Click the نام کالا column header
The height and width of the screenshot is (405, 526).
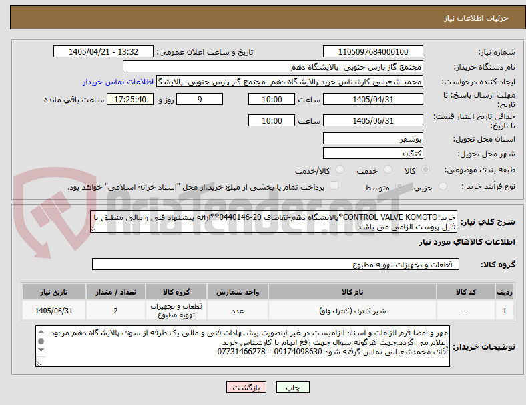[352, 292]
